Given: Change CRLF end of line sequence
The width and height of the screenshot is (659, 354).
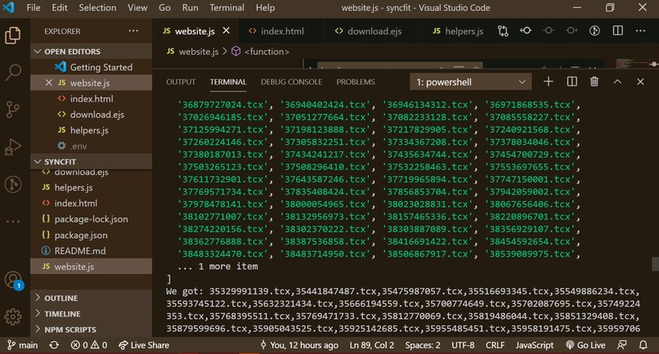Looking at the screenshot, I should pos(495,345).
